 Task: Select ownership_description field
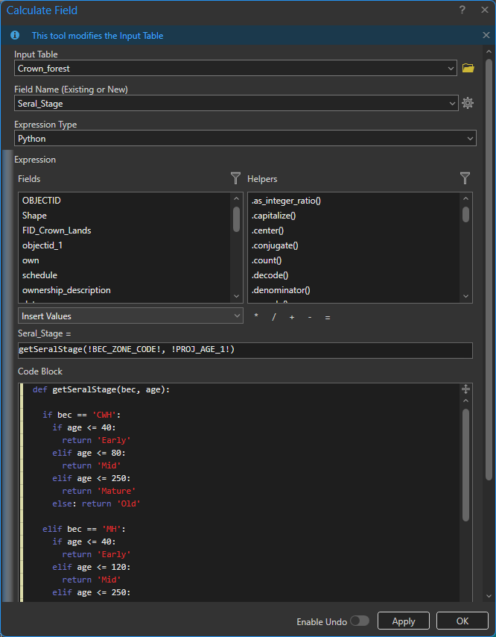pyautogui.click(x=125, y=290)
